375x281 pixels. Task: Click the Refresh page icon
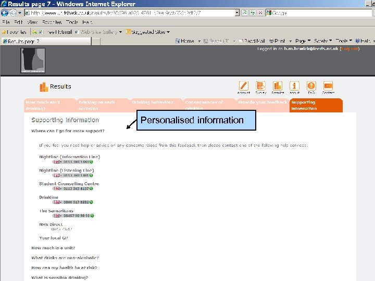click(x=244, y=13)
